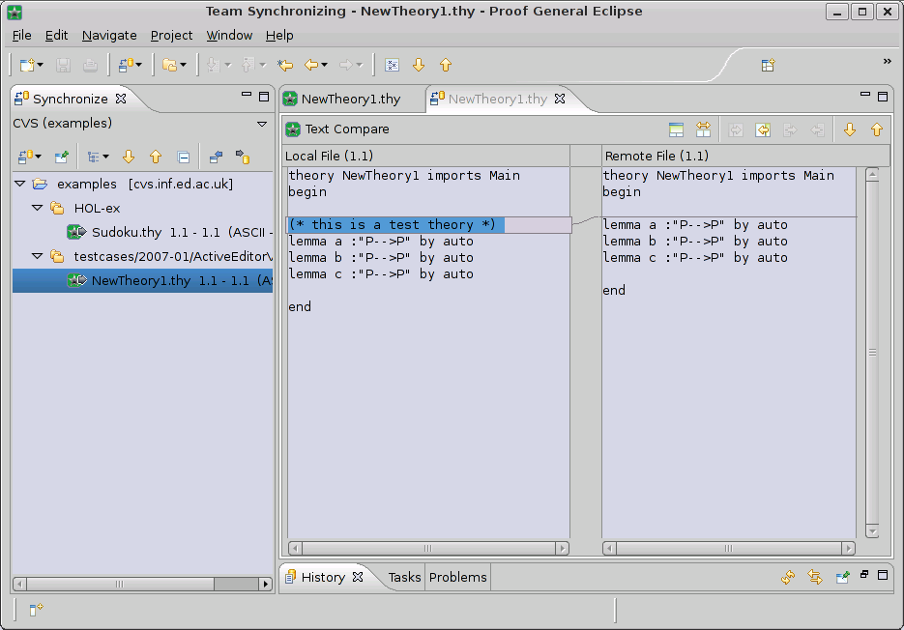Pin the current synchronization
Viewport: 904px width, 630px height.
pyautogui.click(x=62, y=157)
